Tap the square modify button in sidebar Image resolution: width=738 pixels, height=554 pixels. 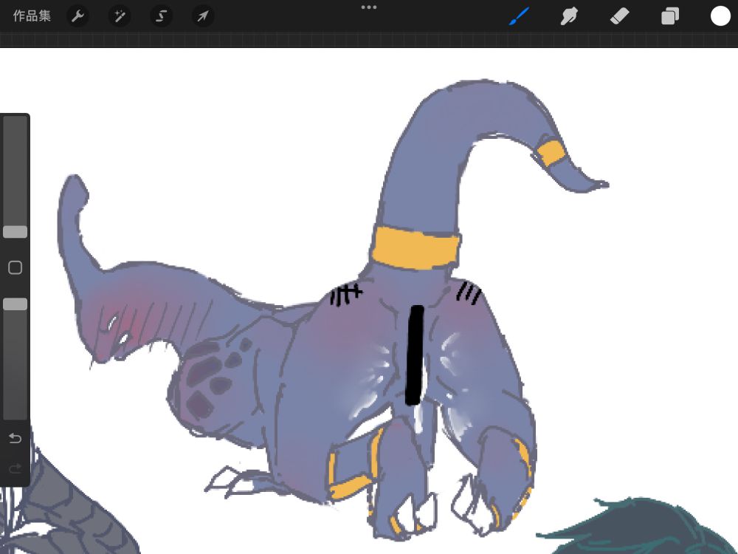pyautogui.click(x=15, y=267)
